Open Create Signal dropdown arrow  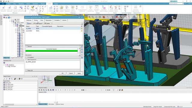43,23
